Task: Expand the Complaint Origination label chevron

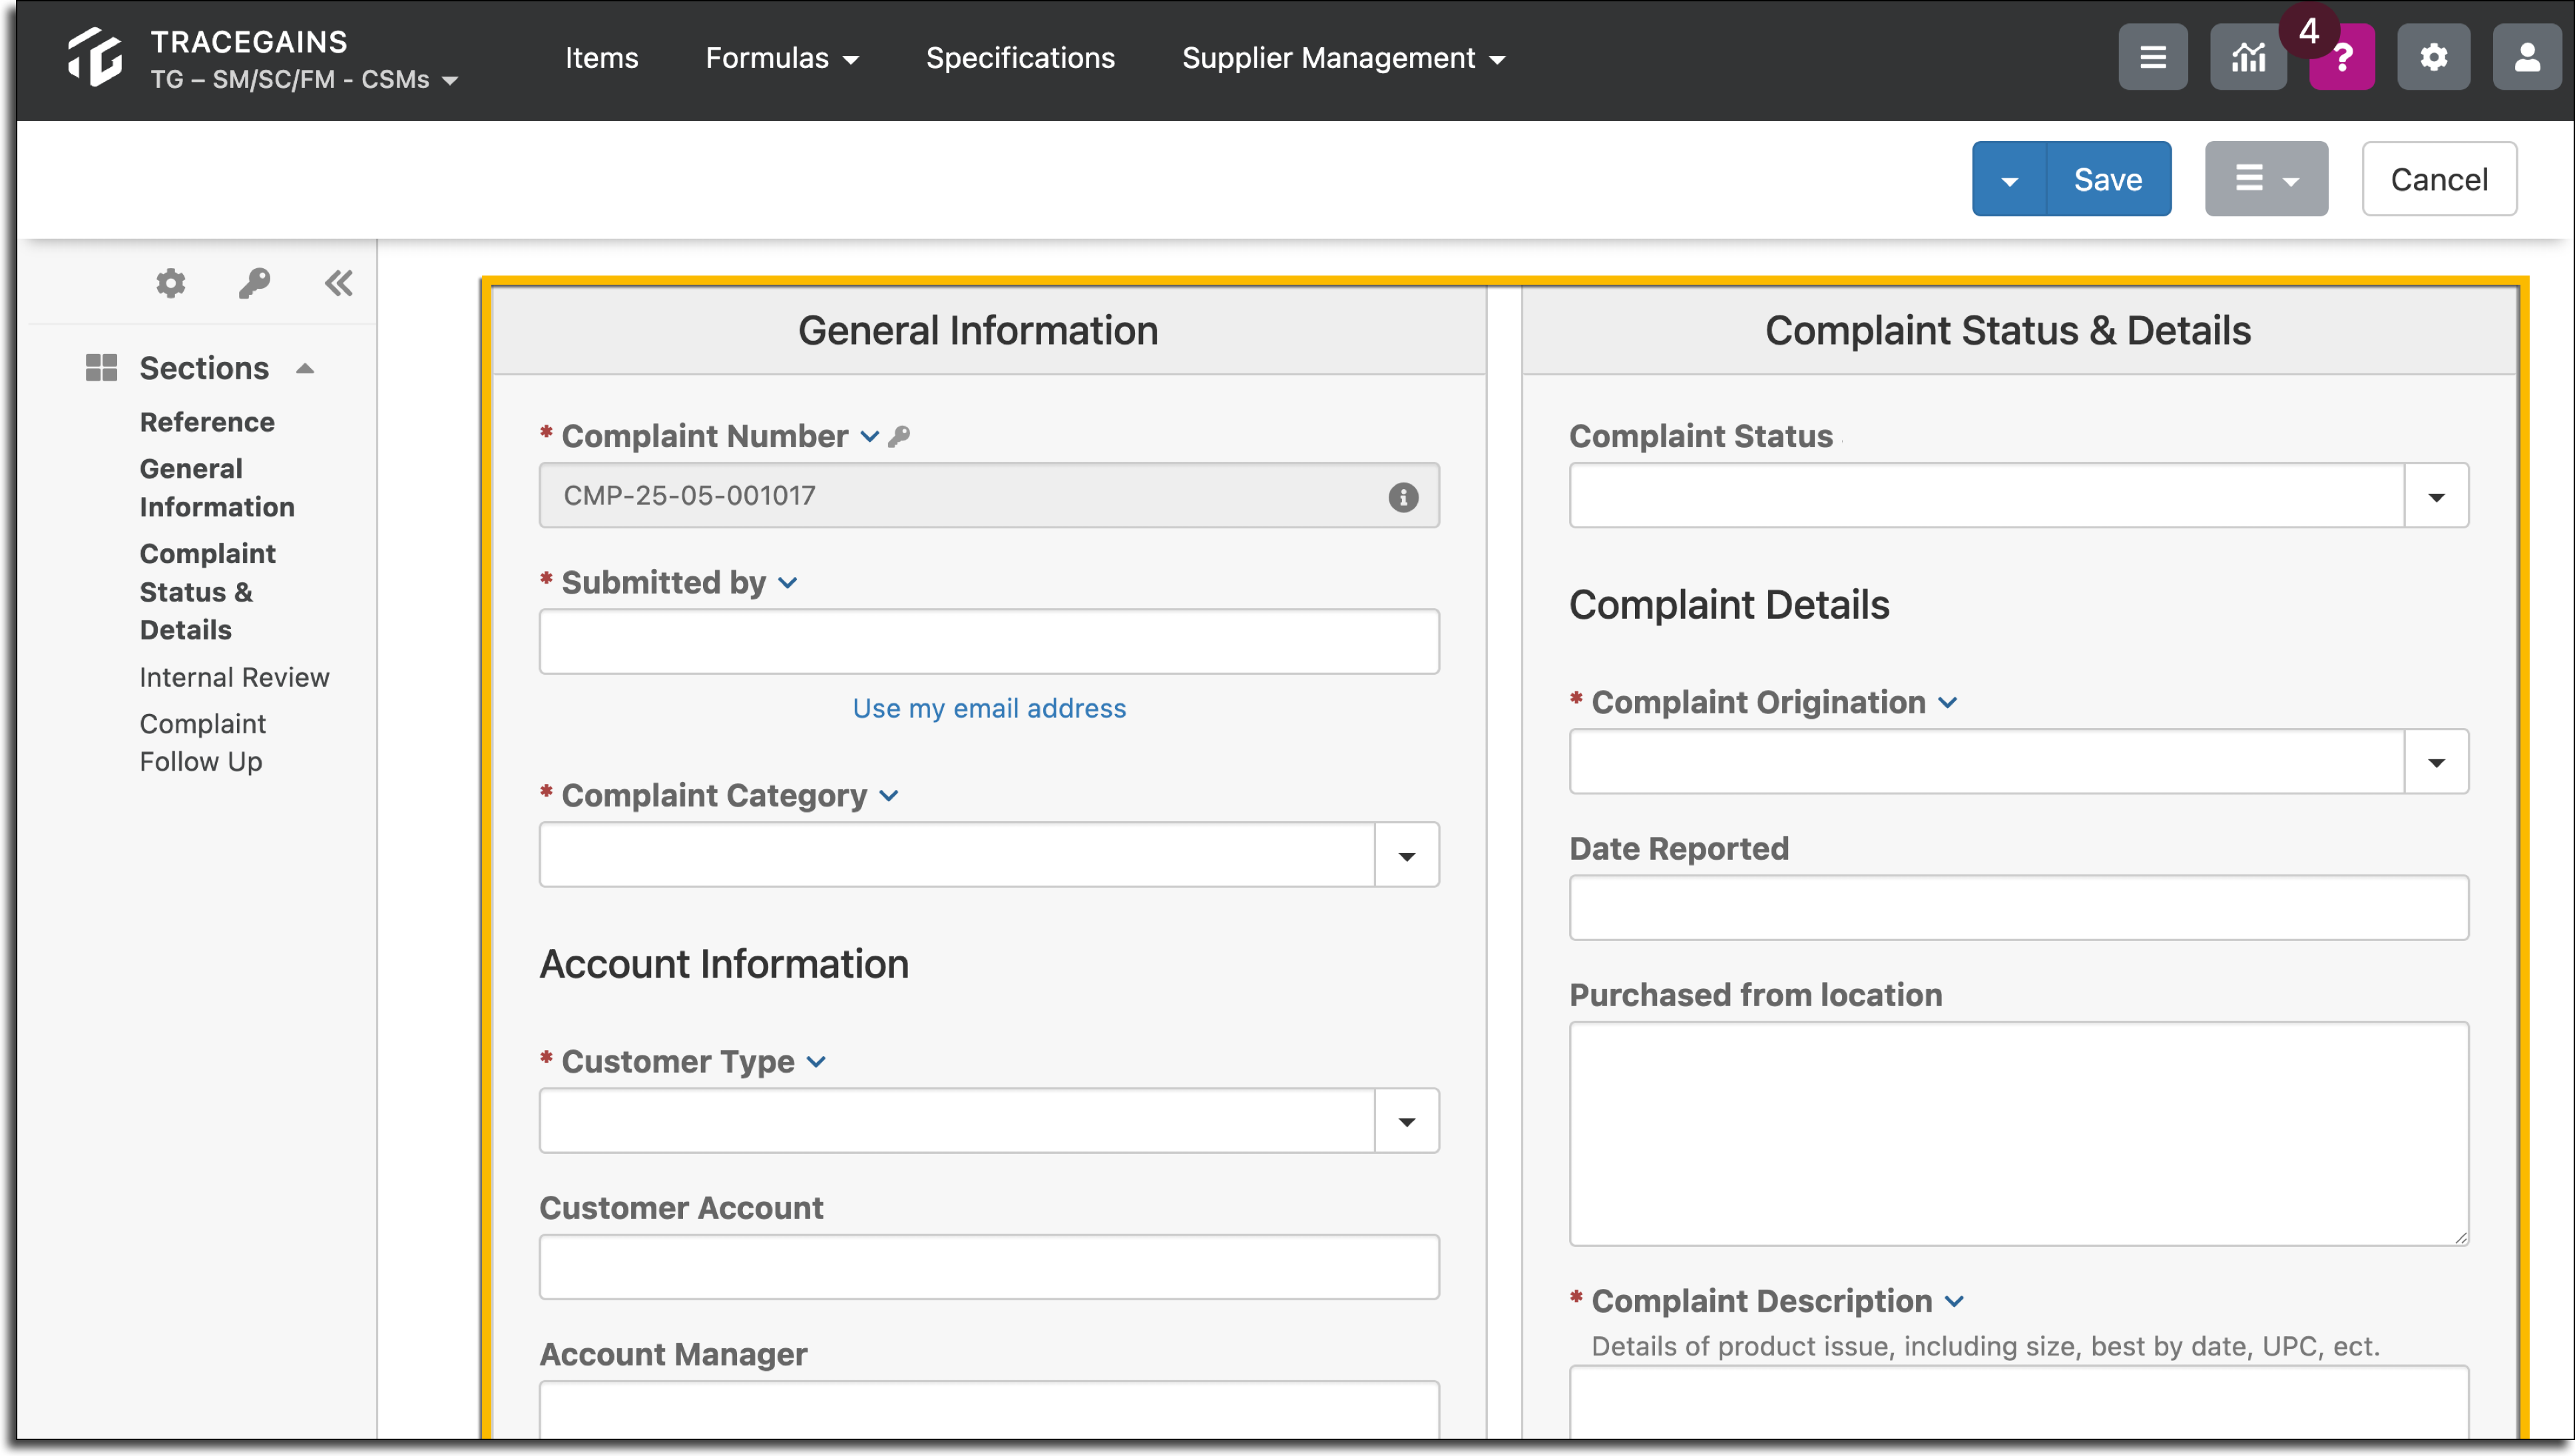Action: click(1947, 703)
